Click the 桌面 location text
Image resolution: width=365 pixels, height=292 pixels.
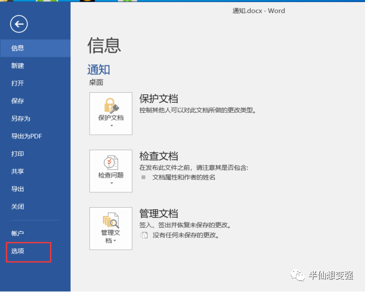coord(96,82)
